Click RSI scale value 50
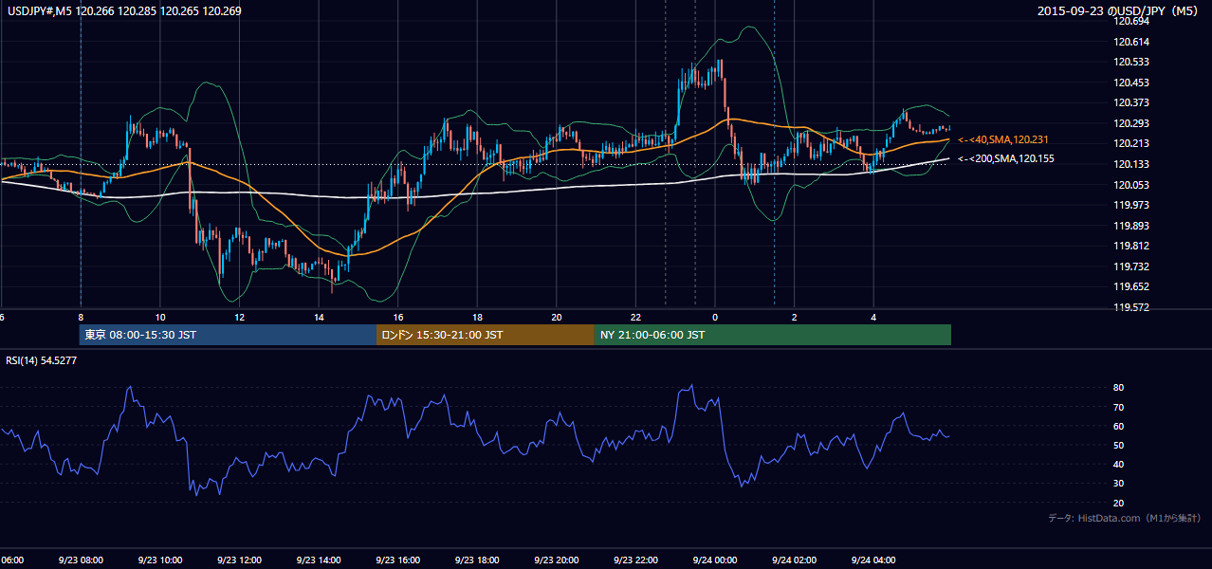 click(1119, 445)
